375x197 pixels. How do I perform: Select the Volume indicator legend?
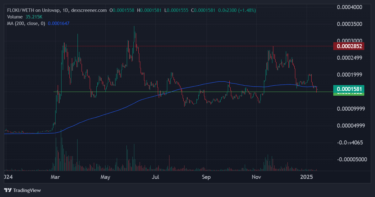[15, 17]
